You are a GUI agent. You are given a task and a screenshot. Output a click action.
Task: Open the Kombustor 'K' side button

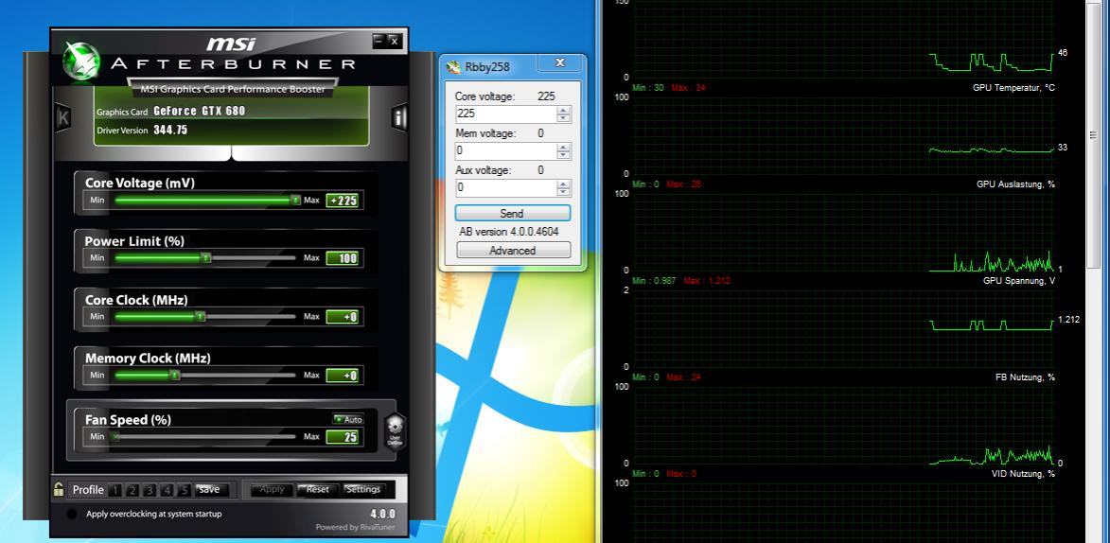63,117
